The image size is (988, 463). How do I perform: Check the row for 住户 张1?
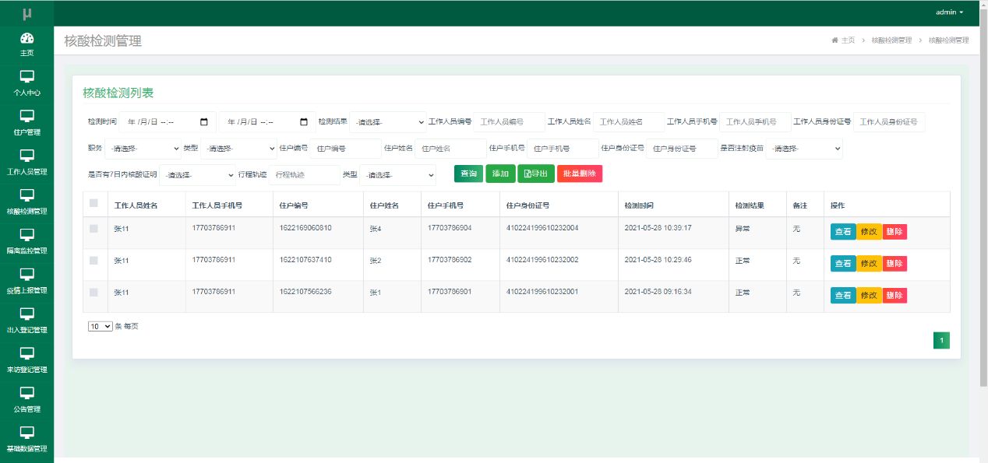[x=94, y=293]
